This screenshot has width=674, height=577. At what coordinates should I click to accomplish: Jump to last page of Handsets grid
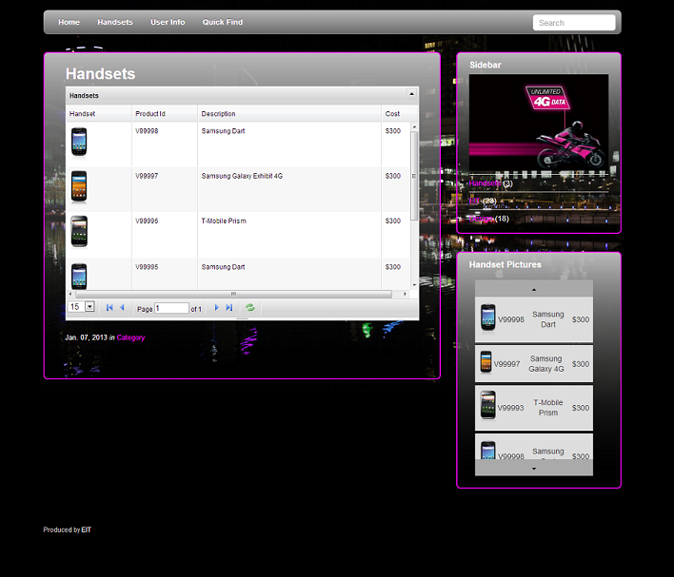coord(229,307)
